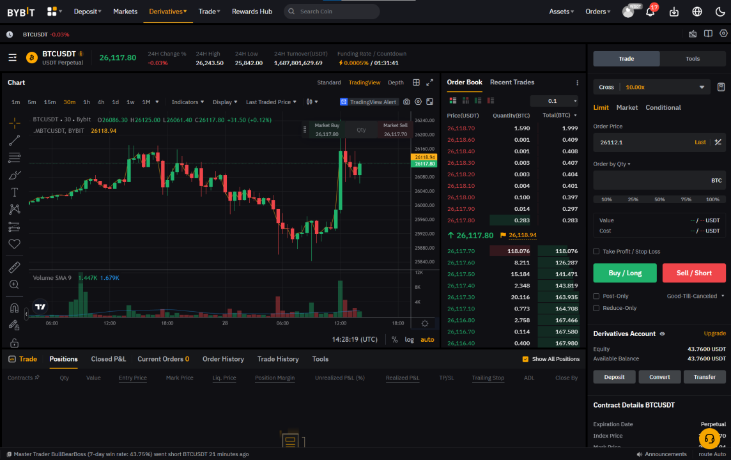Switch to Market order tab
Viewport: 731px width, 460px height.
pyautogui.click(x=627, y=108)
